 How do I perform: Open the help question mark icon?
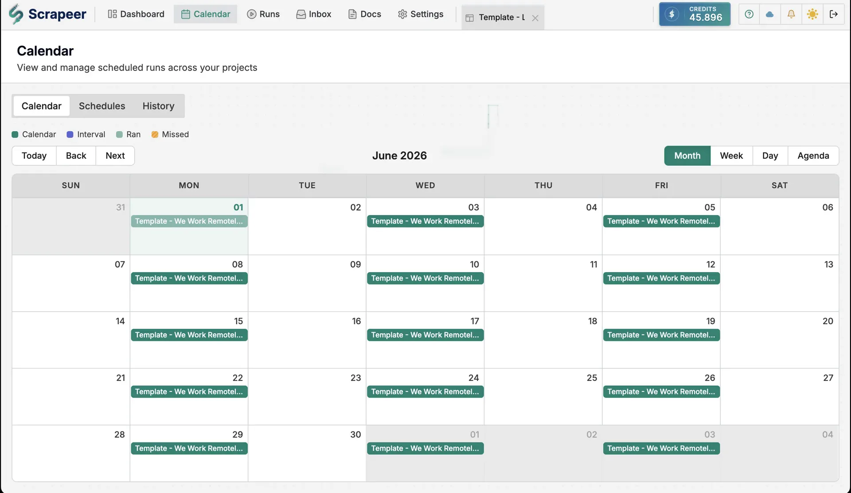tap(749, 14)
